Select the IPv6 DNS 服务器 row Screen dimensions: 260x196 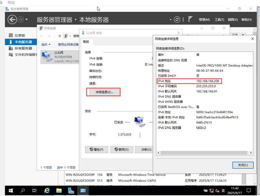point(204,128)
